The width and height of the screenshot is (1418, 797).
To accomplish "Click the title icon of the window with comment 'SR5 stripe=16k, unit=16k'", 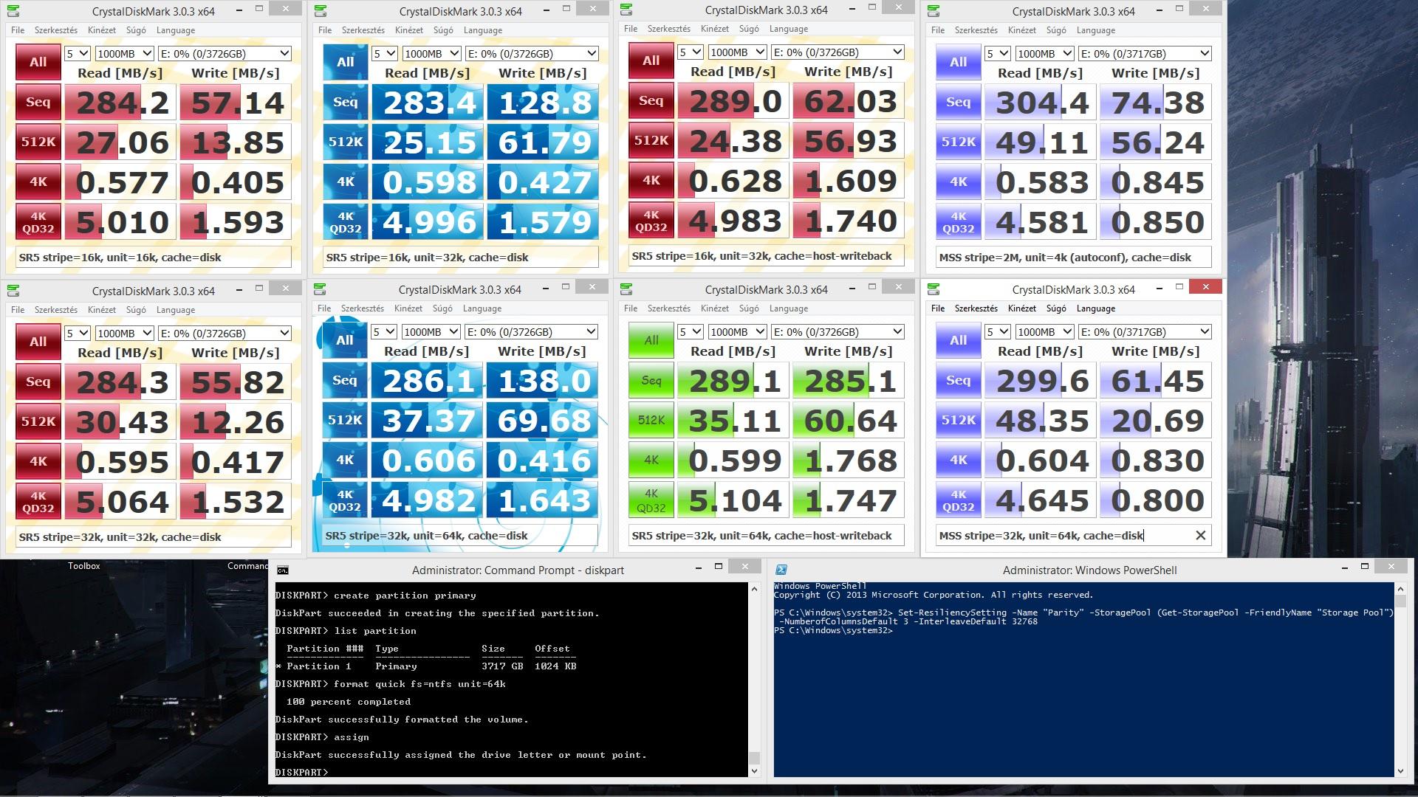I will coord(13,11).
